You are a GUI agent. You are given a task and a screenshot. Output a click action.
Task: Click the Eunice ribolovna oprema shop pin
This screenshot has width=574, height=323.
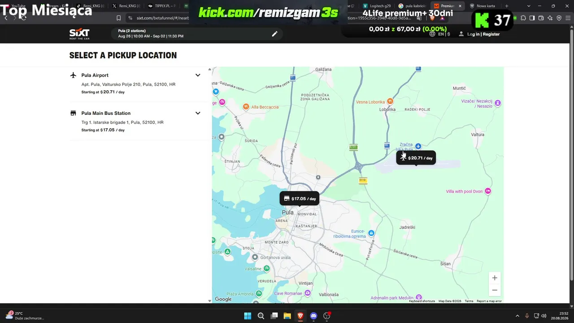(x=371, y=233)
